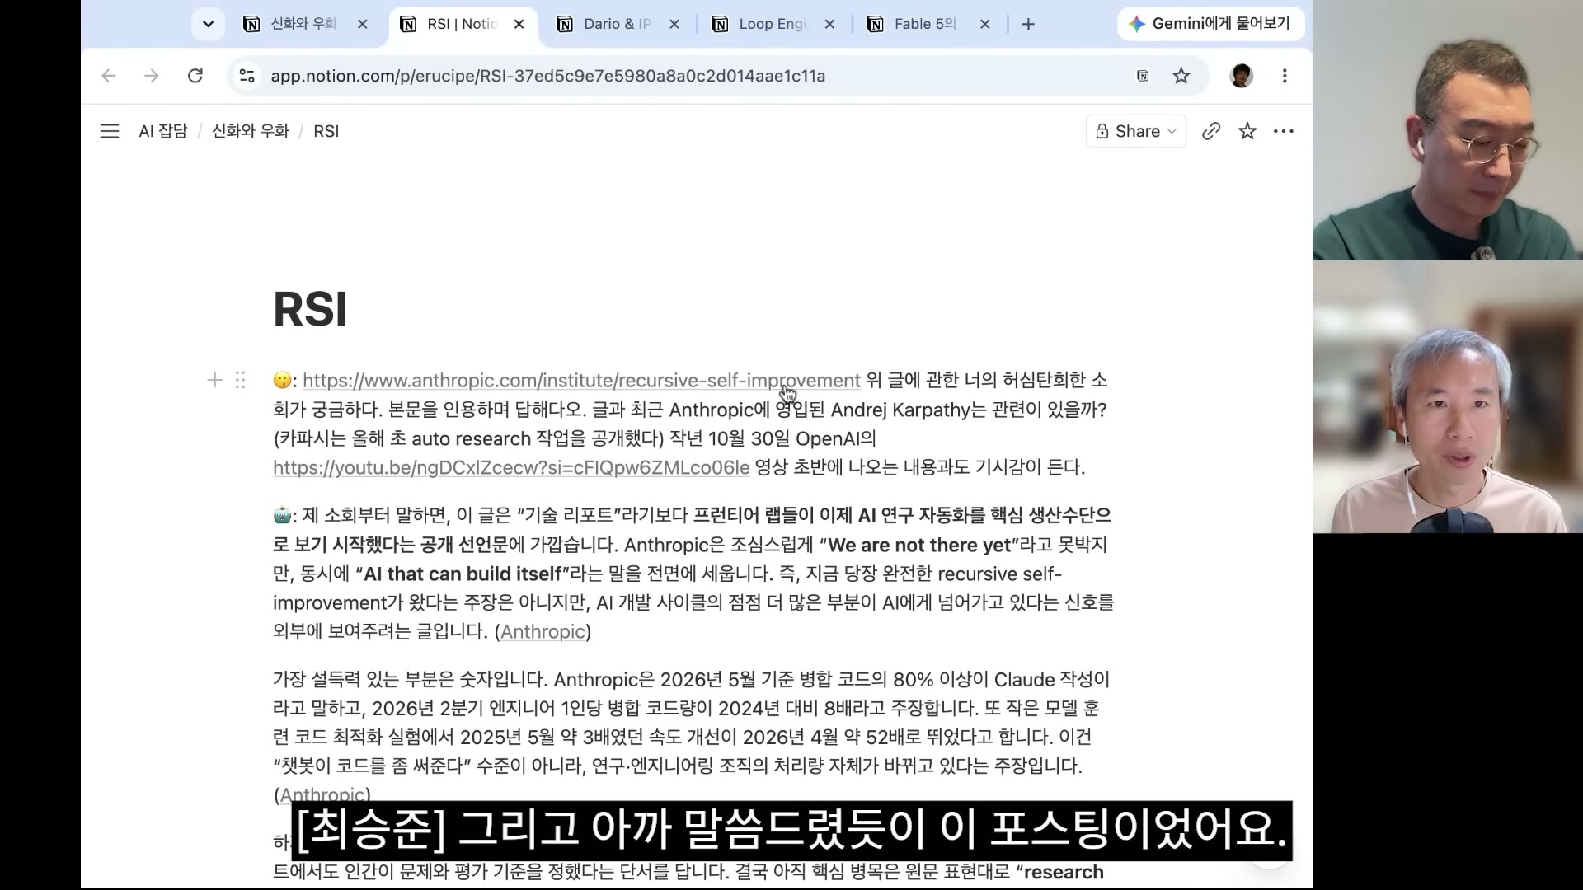Click the Notion extension icon in address bar
Viewport: 1583px width, 890px height.
click(1143, 76)
